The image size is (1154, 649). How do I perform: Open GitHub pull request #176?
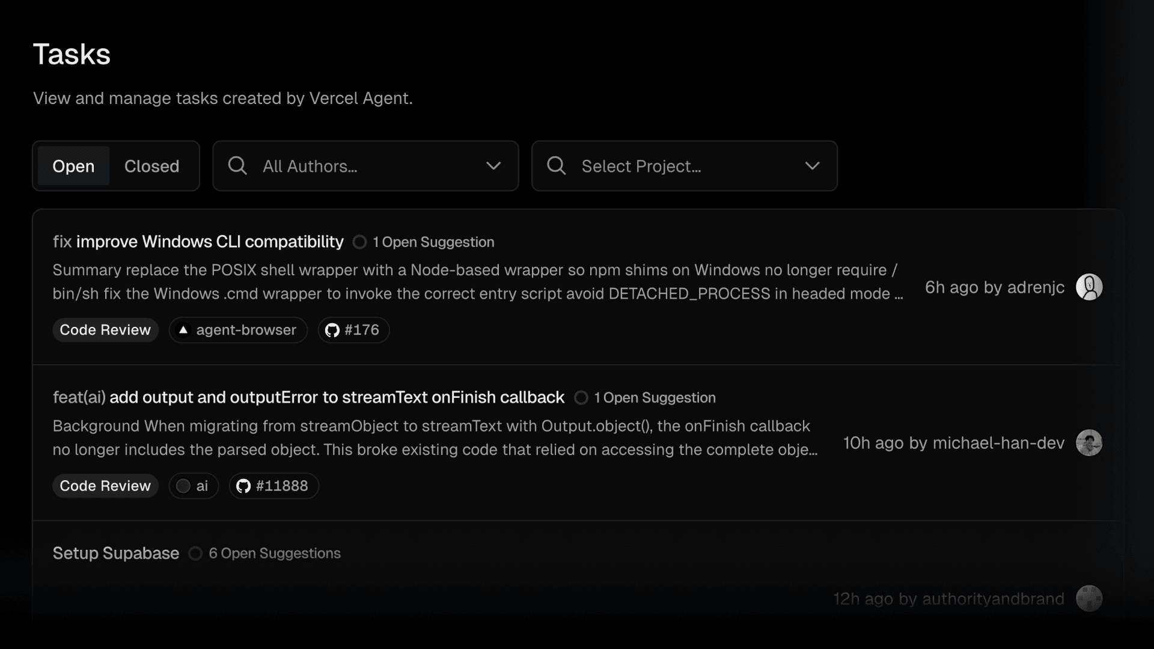click(x=353, y=329)
